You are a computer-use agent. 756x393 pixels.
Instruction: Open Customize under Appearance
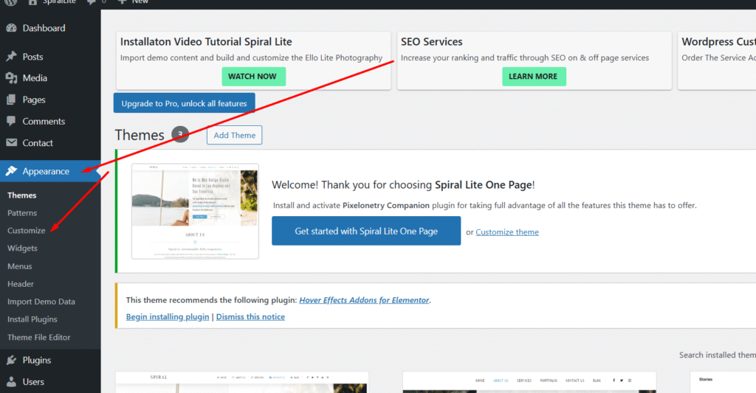[27, 231]
